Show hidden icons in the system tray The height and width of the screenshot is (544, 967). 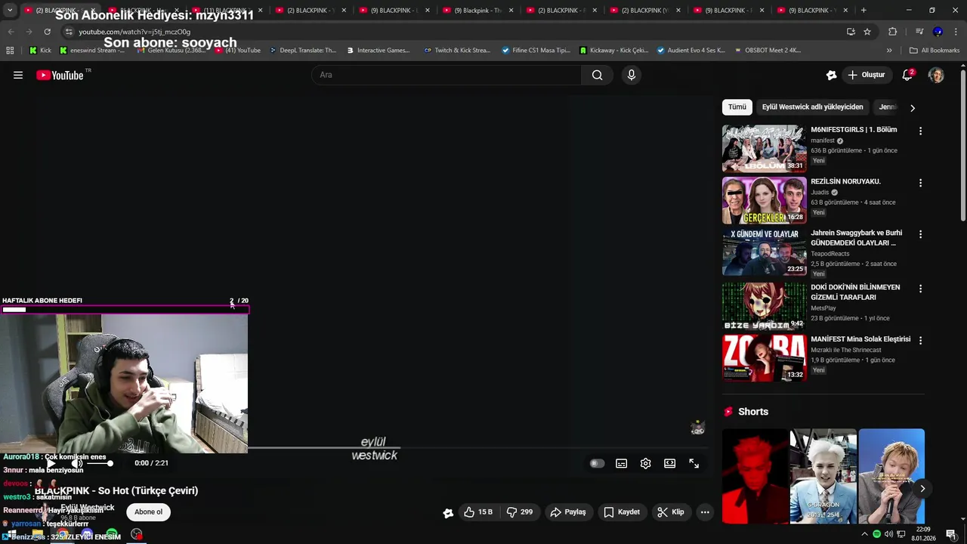click(x=864, y=534)
